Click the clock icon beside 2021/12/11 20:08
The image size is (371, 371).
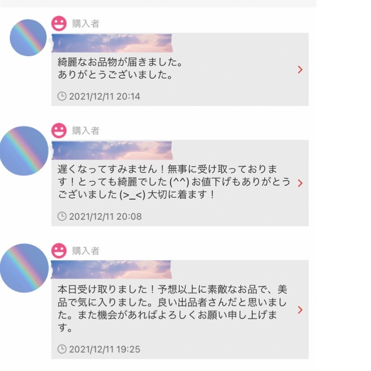[x=62, y=216]
